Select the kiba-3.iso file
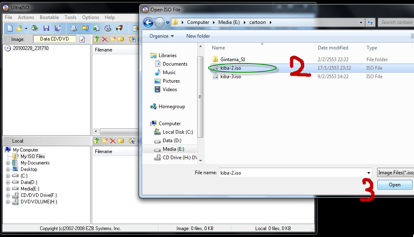 231,77
